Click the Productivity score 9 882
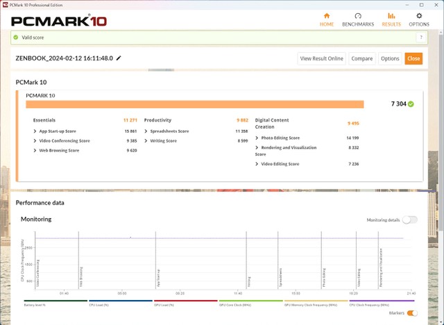The width and height of the screenshot is (444, 325). tap(242, 120)
